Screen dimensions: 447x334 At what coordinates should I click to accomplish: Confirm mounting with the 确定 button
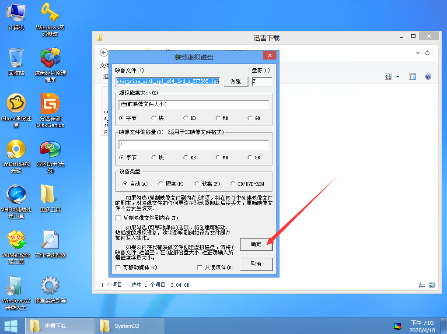(x=256, y=245)
